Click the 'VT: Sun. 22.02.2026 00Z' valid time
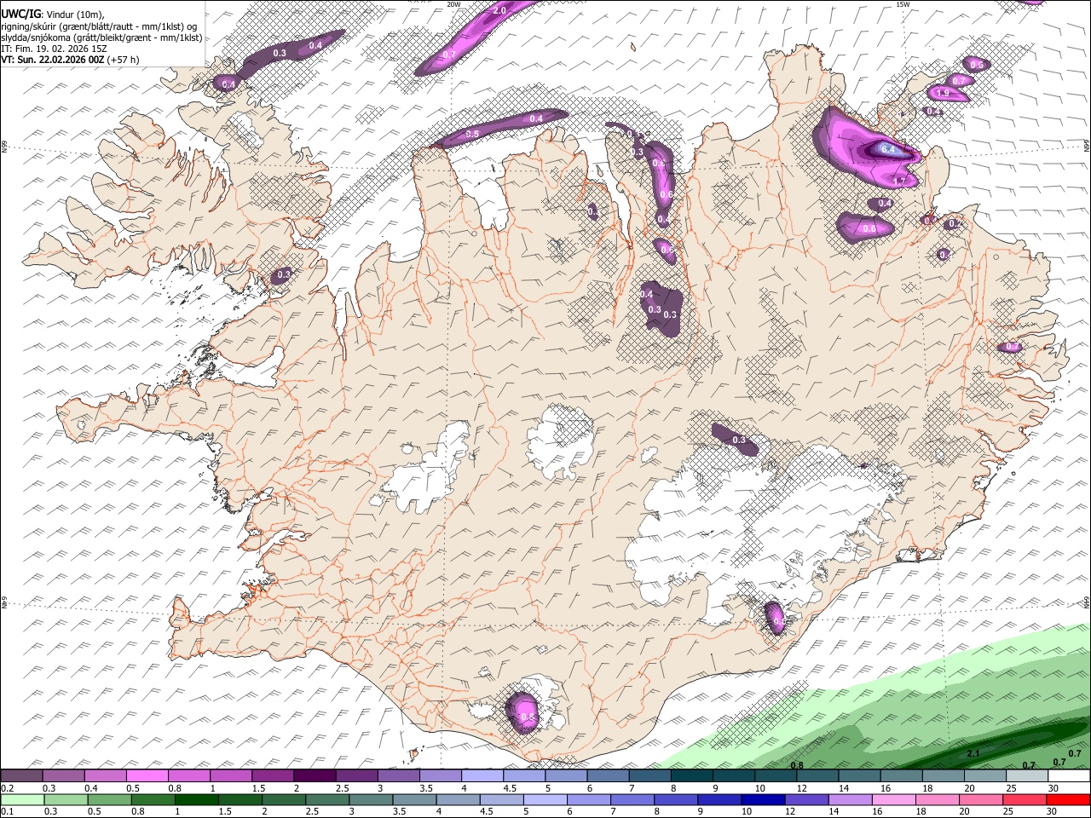Screen dimensions: 1091x818 click(x=53, y=60)
